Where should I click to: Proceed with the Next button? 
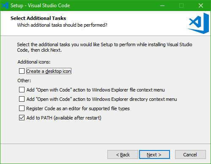(154, 155)
